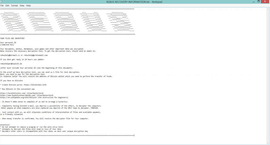
Task: Click the vertical scrollbar track
Action: pos(268,76)
